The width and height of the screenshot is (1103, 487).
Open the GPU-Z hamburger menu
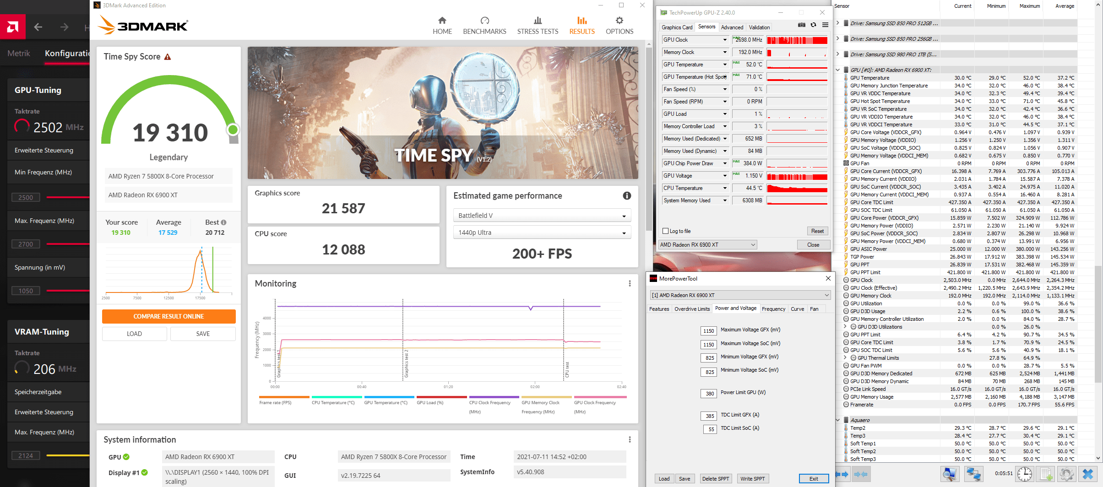coord(825,25)
